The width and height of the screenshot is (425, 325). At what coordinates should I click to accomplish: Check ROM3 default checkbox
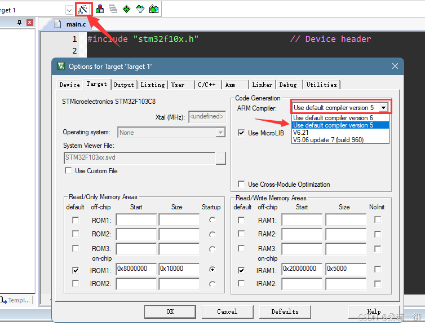click(x=76, y=248)
